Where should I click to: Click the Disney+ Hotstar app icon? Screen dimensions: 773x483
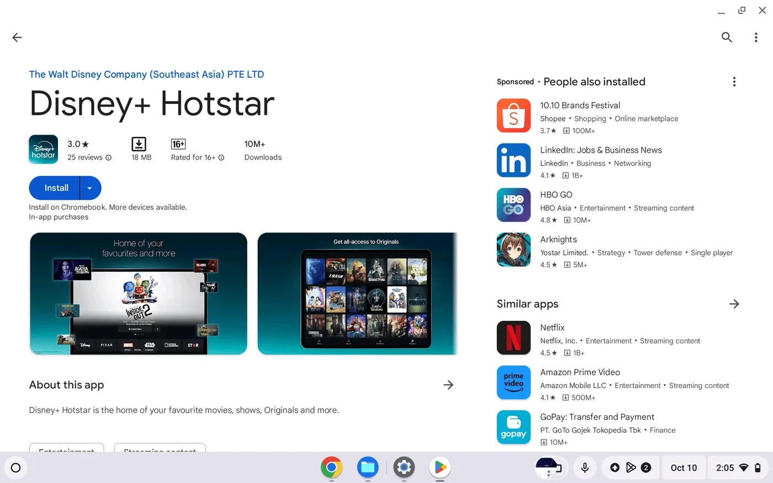[43, 150]
